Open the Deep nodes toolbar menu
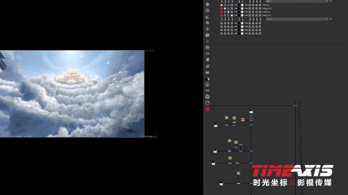The height and width of the screenshot is (195, 348). tap(208, 47)
